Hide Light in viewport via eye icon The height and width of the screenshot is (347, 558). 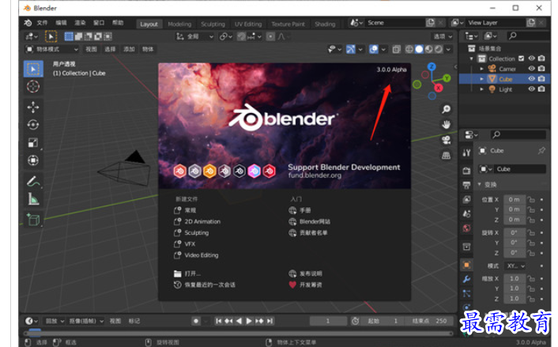(x=531, y=89)
